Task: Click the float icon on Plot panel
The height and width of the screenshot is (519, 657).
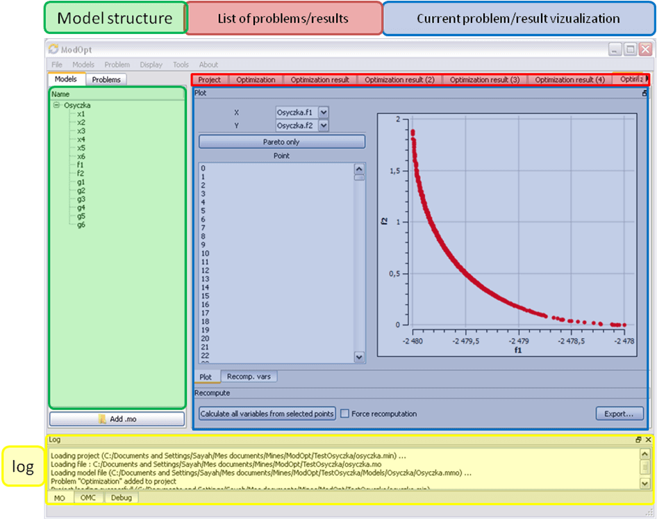Action: point(644,92)
